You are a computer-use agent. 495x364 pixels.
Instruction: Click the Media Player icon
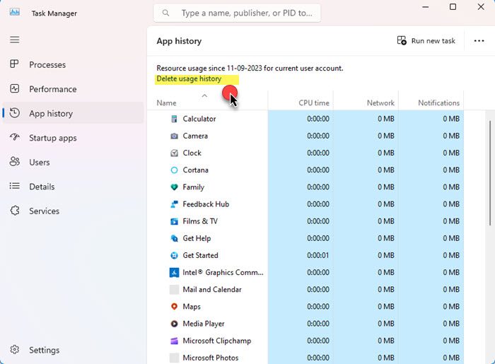tap(174, 324)
